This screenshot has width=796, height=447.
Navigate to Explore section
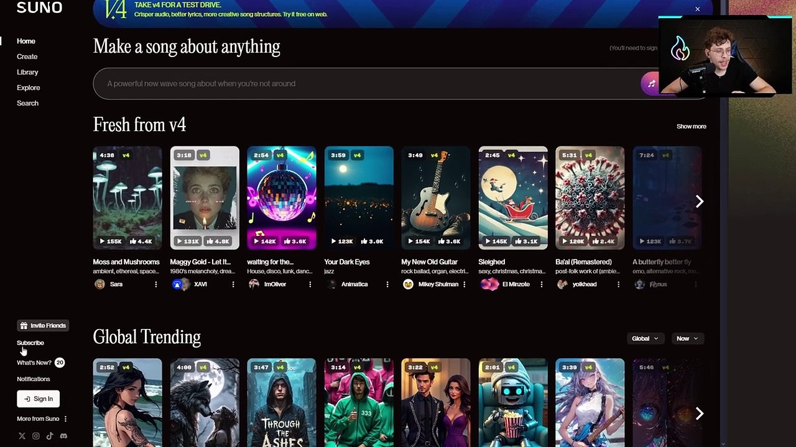click(x=29, y=88)
